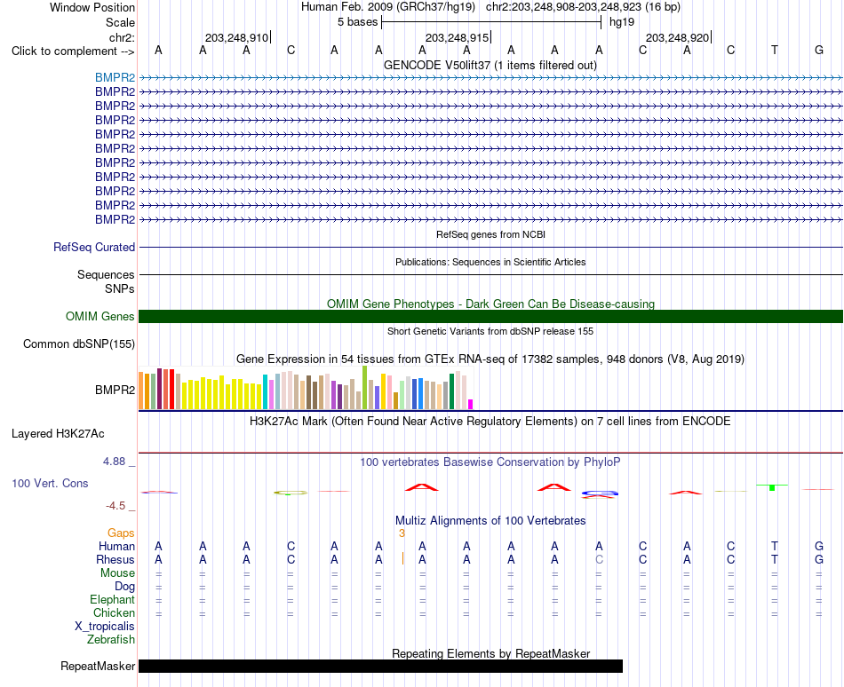The height and width of the screenshot is (687, 844).
Task: Open 'Multiz Alignments of 100 Vertebrates' title
Action: 490,520
